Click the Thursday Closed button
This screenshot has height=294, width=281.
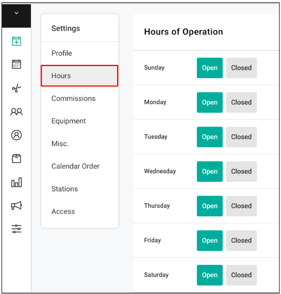coord(242,206)
